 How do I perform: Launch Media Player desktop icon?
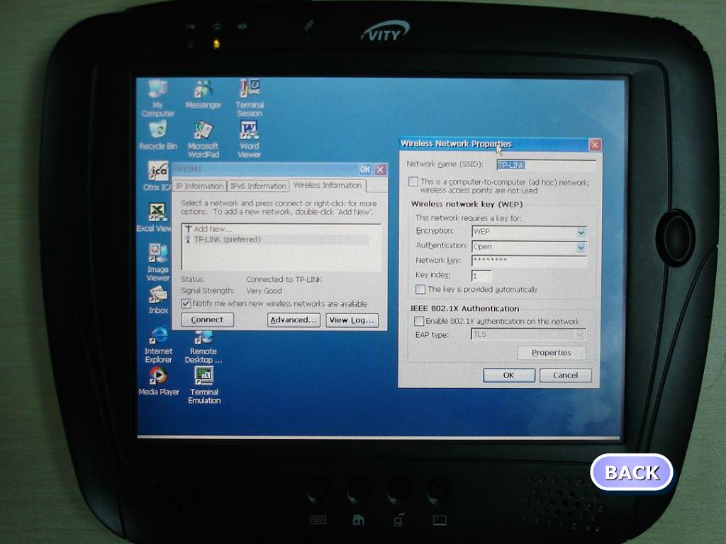point(159,381)
